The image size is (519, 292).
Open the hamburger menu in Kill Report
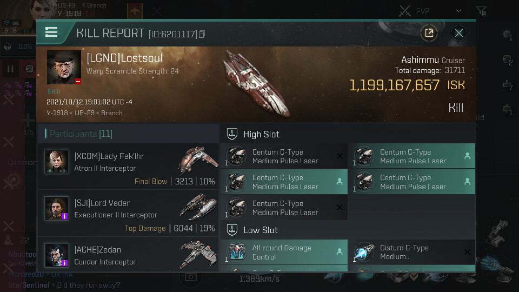pos(51,32)
